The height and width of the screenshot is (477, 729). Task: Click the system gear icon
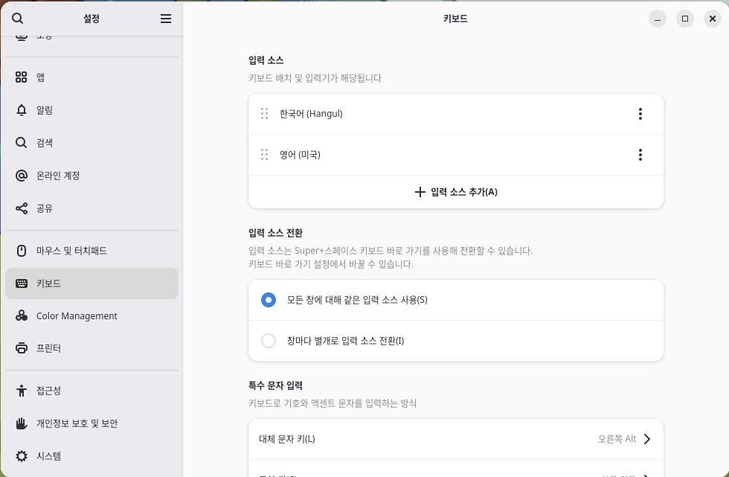(22, 456)
